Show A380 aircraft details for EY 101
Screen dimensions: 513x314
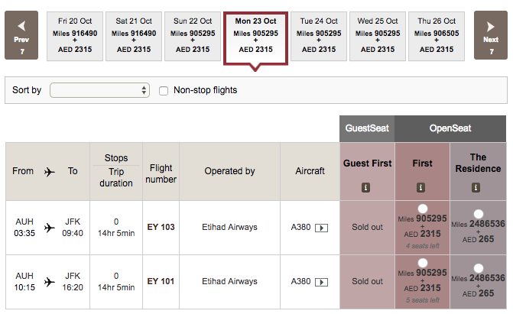pyautogui.click(x=321, y=282)
